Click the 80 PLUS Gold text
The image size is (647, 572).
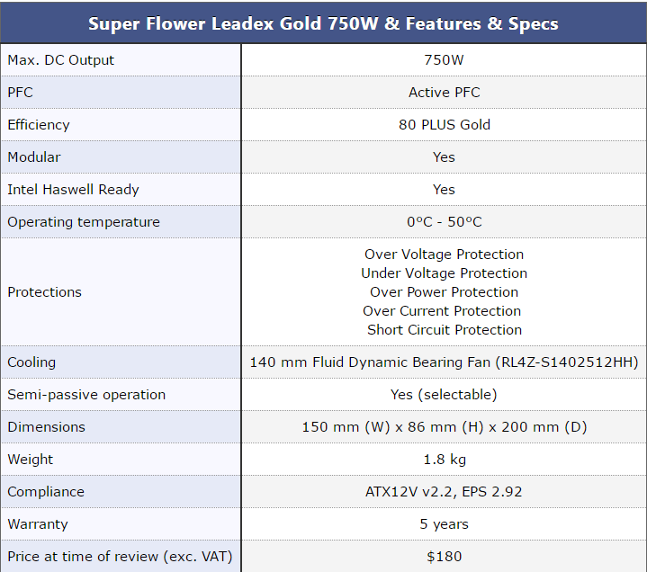pos(444,124)
